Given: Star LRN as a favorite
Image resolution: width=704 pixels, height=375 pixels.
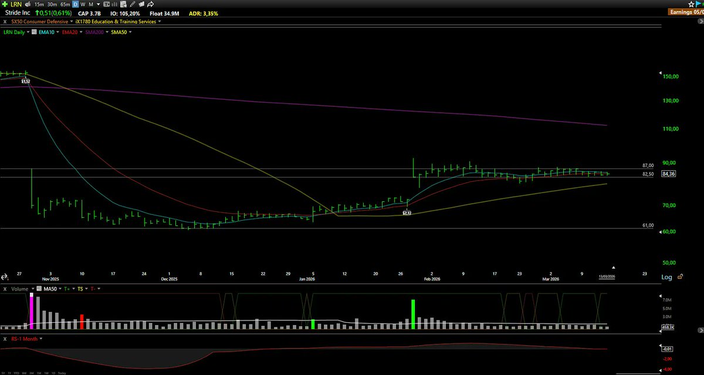Looking at the screenshot, I should coord(691,4).
